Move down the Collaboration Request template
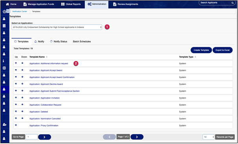 [22, 104]
